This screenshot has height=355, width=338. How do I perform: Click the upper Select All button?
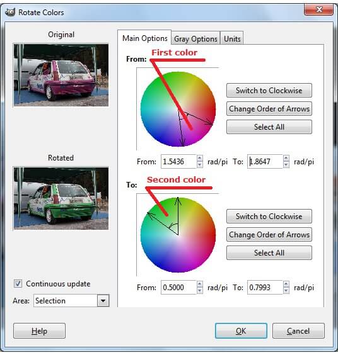pos(269,127)
